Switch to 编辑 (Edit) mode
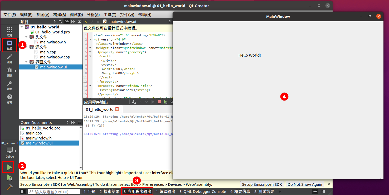Viewport: 389px width, 195px height. [9, 45]
